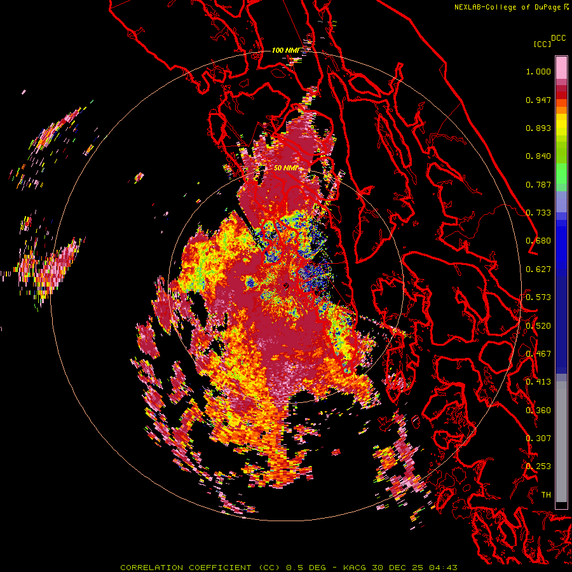Pick the light pink swatch atop the color bar
The height and width of the screenshot is (572, 572).
(561, 67)
